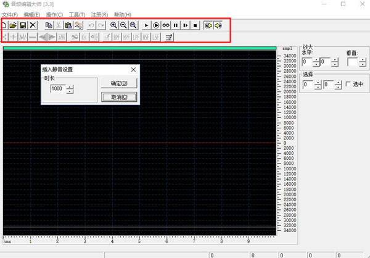
Task: Click the smpl label on the amplitude scale
Action: pos(287,49)
